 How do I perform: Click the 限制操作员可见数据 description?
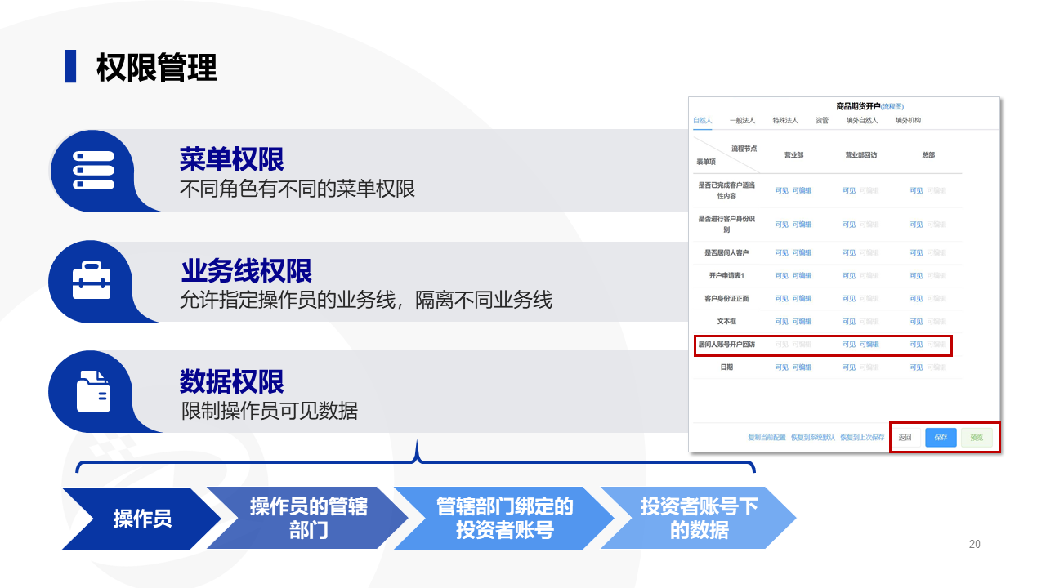(269, 410)
